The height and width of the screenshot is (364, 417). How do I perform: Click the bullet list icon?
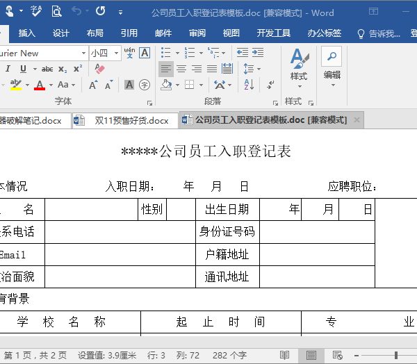point(165,53)
